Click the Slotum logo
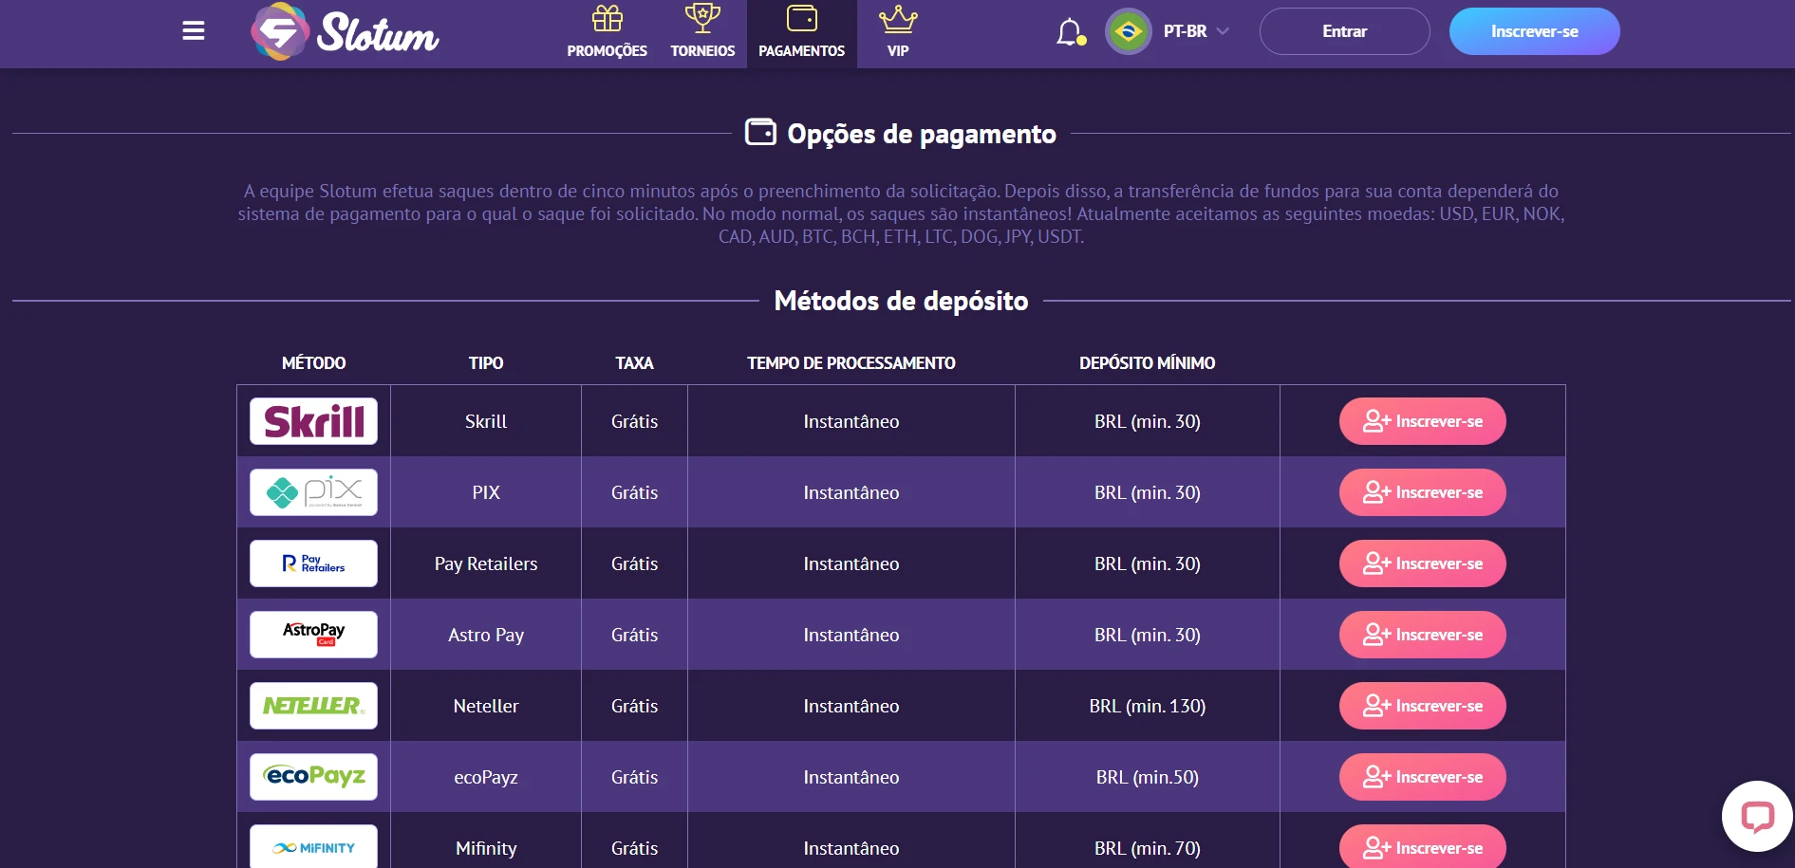 coord(345,31)
